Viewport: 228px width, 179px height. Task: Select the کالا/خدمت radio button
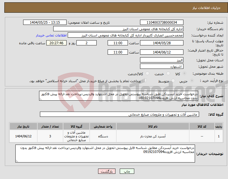click(147, 73)
